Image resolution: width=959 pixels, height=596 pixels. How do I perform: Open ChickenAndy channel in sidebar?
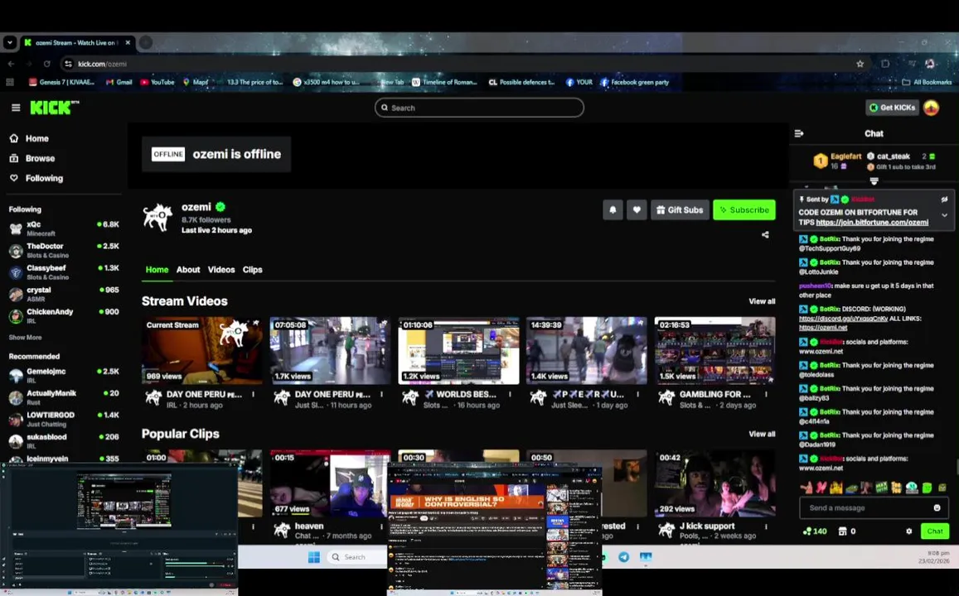pos(64,315)
